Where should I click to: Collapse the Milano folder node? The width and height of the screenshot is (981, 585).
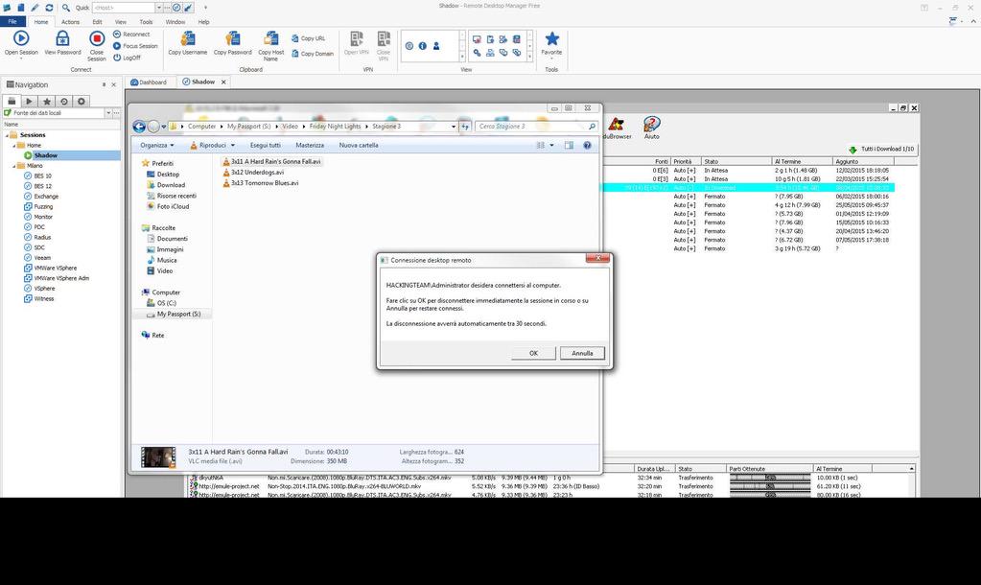[14, 166]
